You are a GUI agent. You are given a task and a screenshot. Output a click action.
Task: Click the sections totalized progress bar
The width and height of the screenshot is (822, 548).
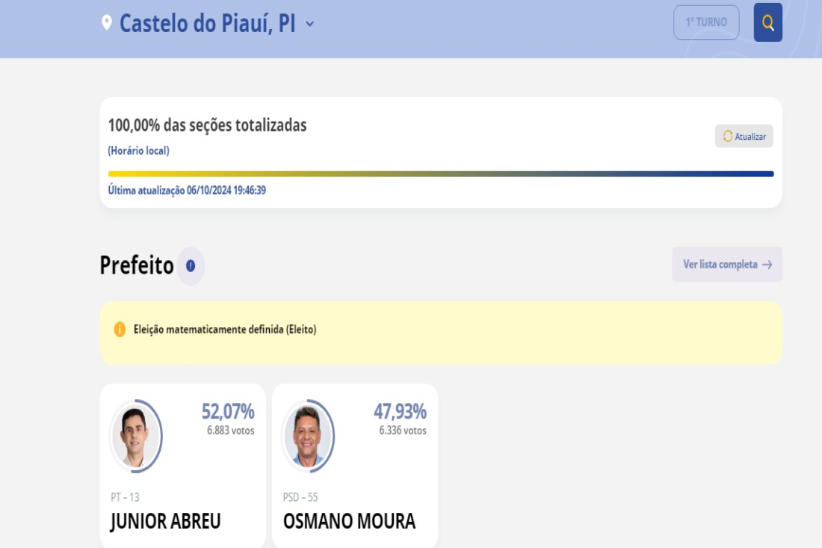pyautogui.click(x=441, y=173)
